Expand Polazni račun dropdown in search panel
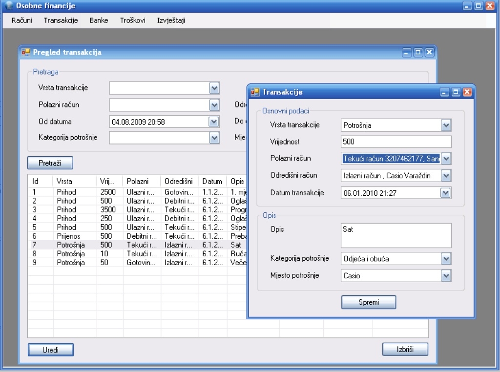Screen dimensions: 500x372 214,105
